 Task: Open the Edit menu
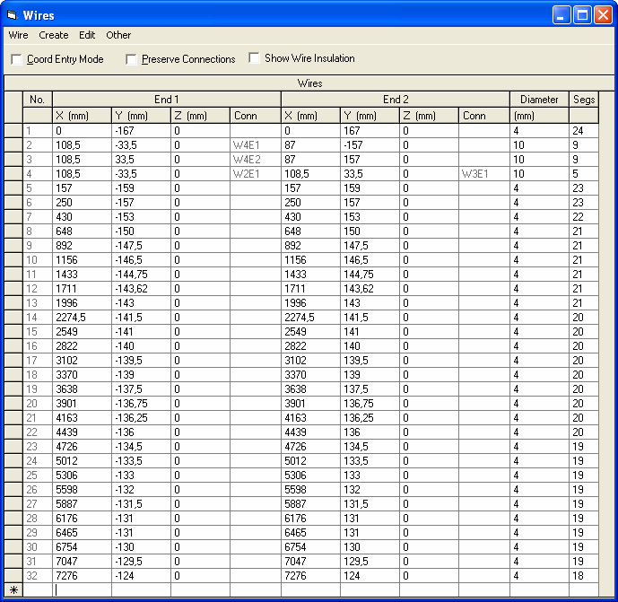(87, 35)
